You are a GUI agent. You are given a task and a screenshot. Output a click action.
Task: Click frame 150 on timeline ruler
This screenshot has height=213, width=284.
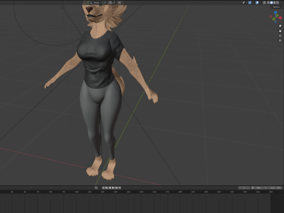pos(141,192)
